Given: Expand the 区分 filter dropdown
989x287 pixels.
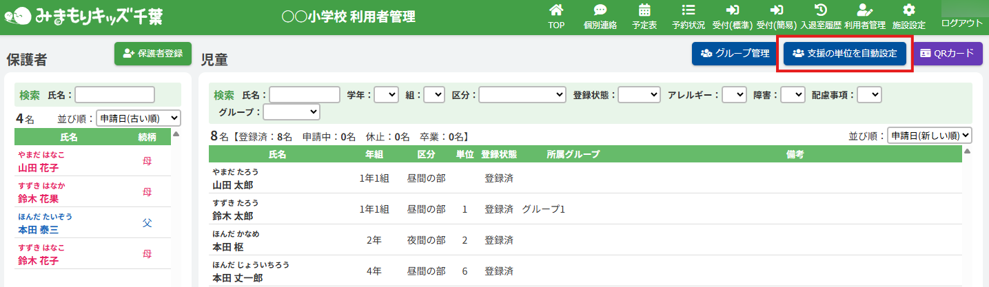Looking at the screenshot, I should [522, 95].
